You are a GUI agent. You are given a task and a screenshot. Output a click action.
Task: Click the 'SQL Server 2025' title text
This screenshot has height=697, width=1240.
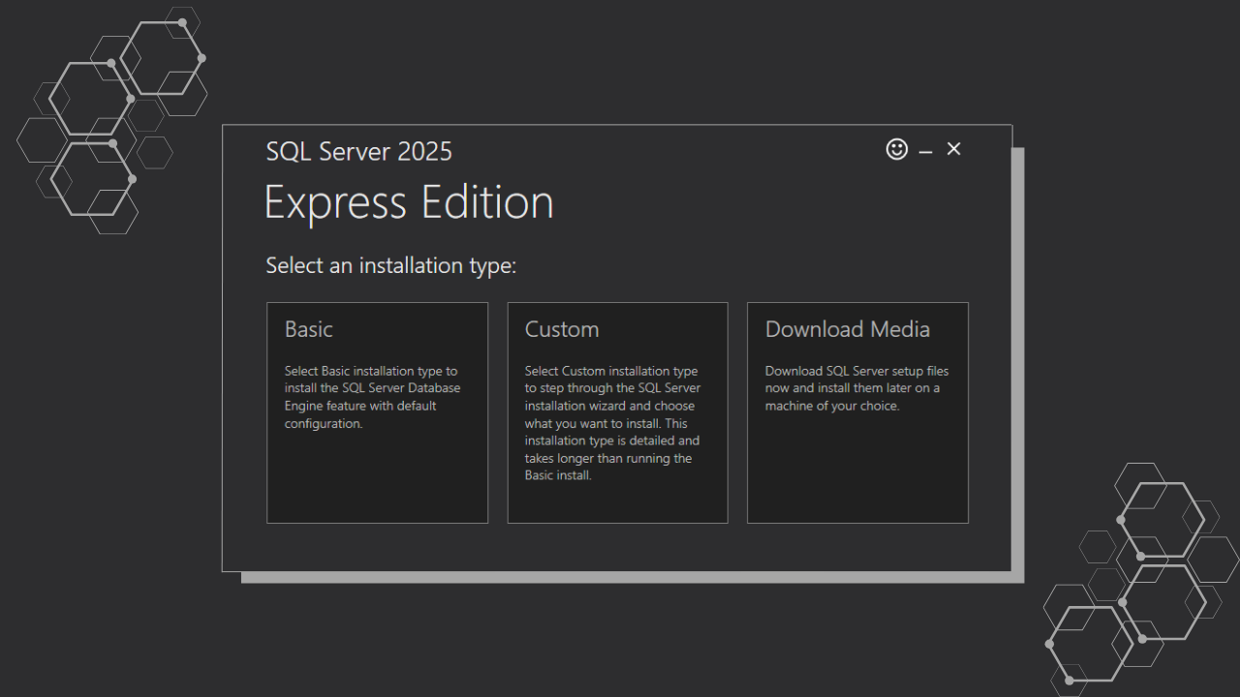[x=359, y=151]
